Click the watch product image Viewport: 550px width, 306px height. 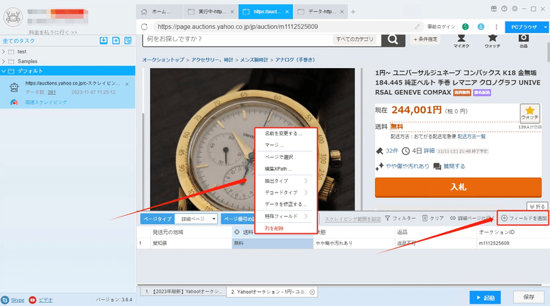[252, 139]
